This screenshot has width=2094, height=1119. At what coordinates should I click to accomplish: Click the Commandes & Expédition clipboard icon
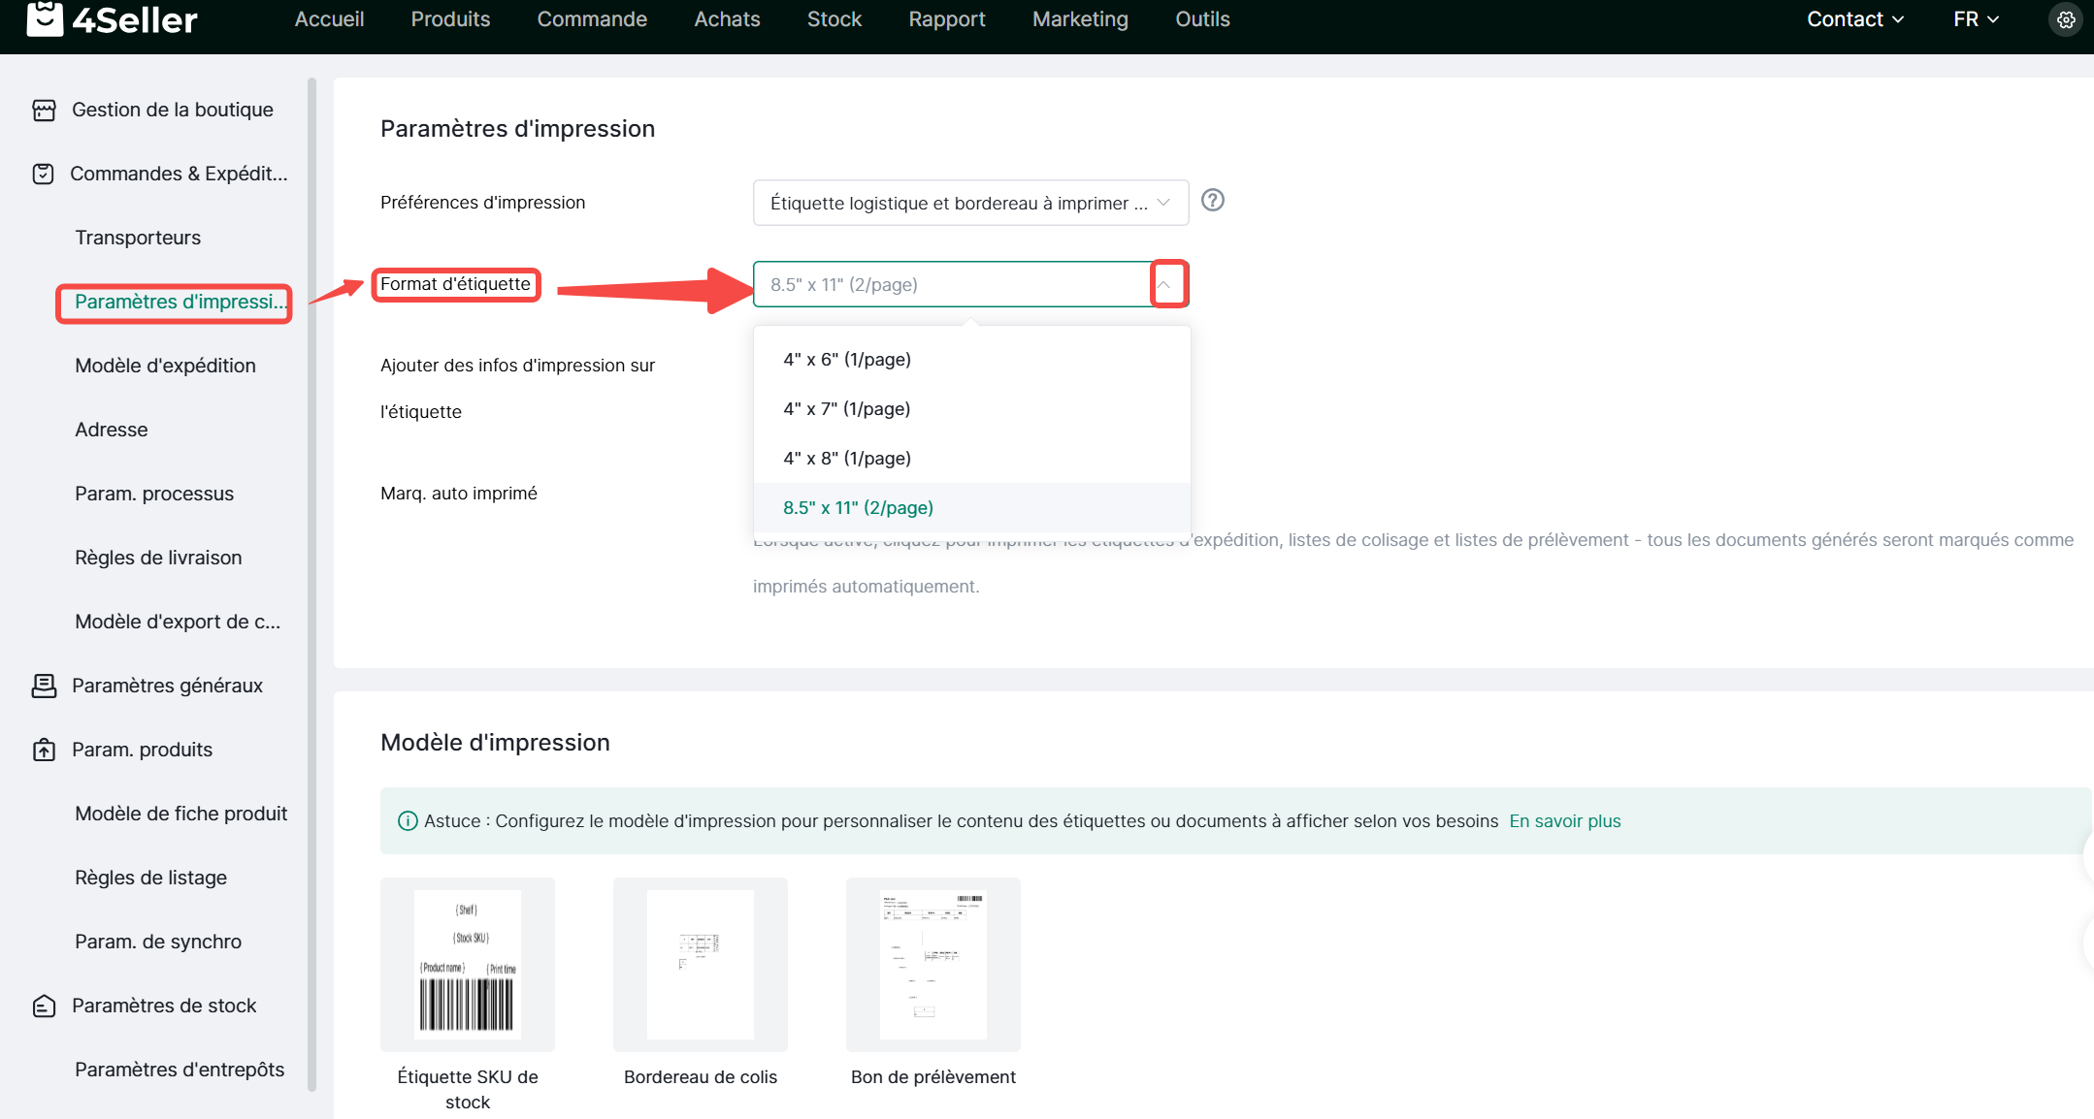pyautogui.click(x=44, y=175)
